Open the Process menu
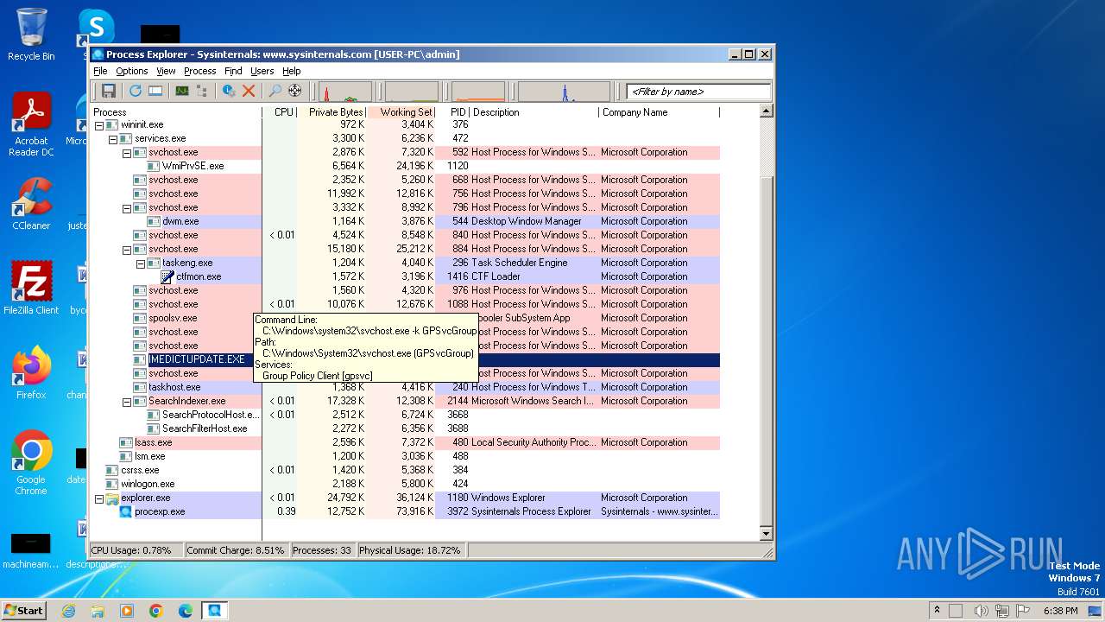This screenshot has height=622, width=1105. [x=199, y=71]
